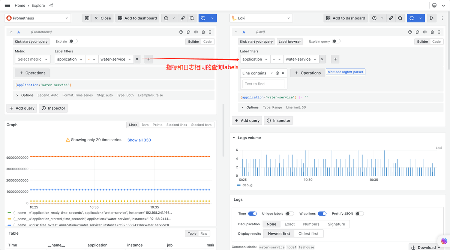Select Bars graph style

pyautogui.click(x=145, y=125)
